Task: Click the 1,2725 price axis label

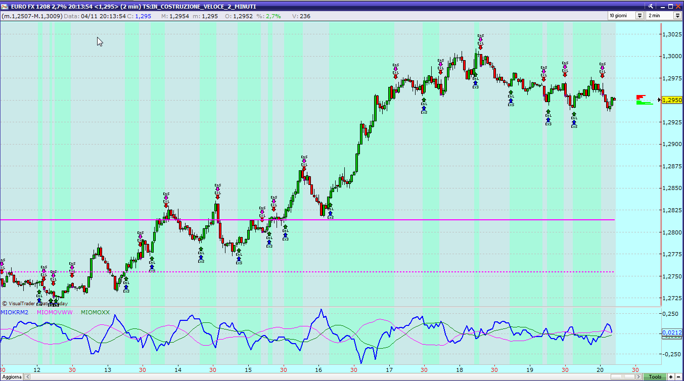Action: coord(672,299)
